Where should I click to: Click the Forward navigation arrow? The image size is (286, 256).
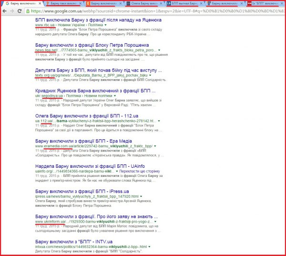[15, 11]
